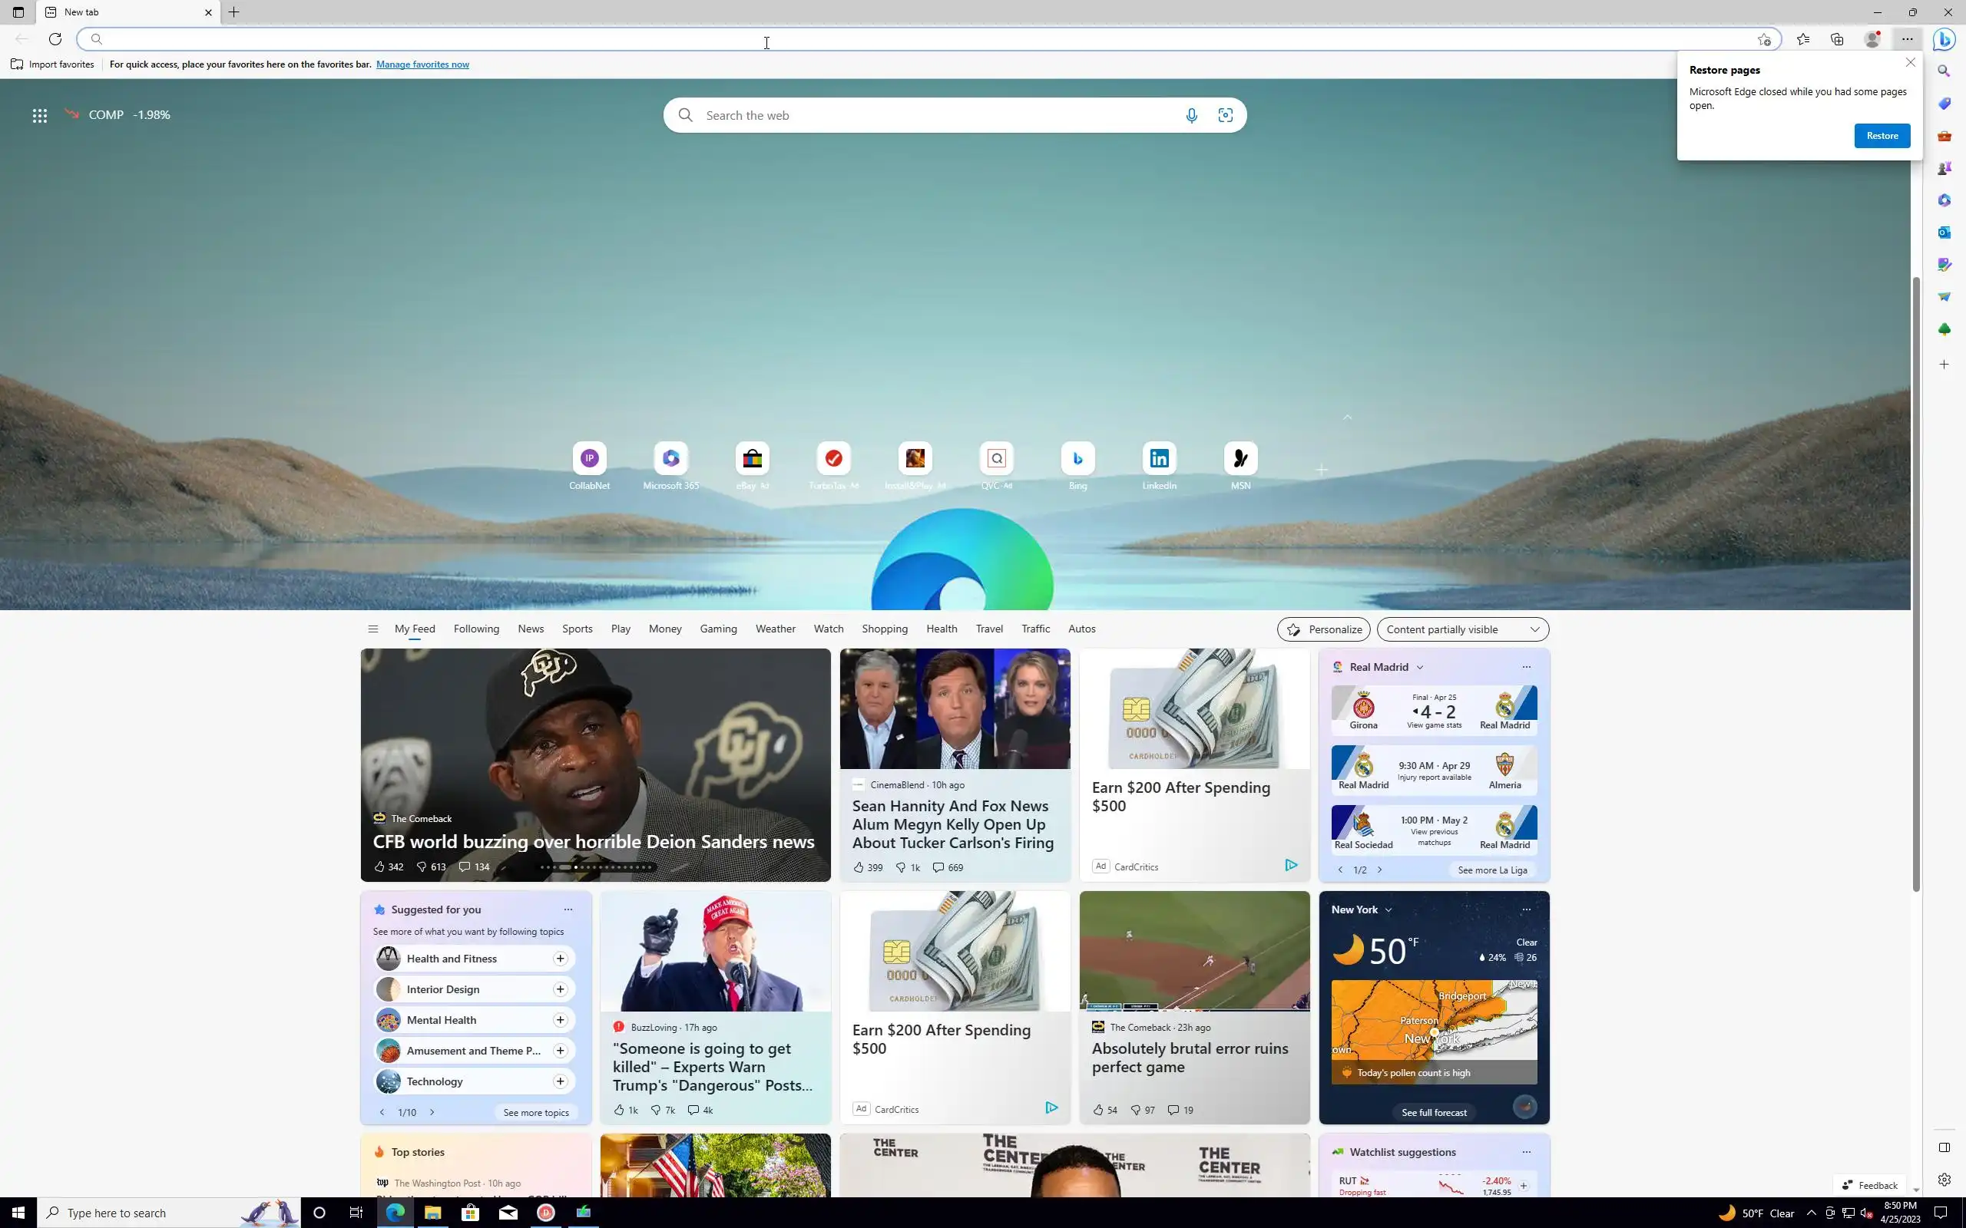1966x1228 pixels.
Task: Open the Manage favorites now link
Action: tap(422, 64)
